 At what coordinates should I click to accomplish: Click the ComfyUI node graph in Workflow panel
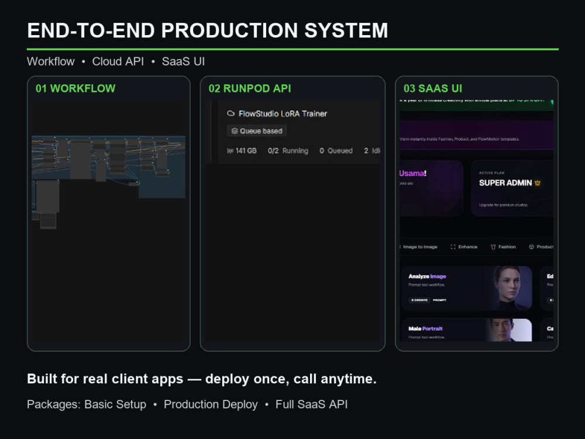click(108, 182)
